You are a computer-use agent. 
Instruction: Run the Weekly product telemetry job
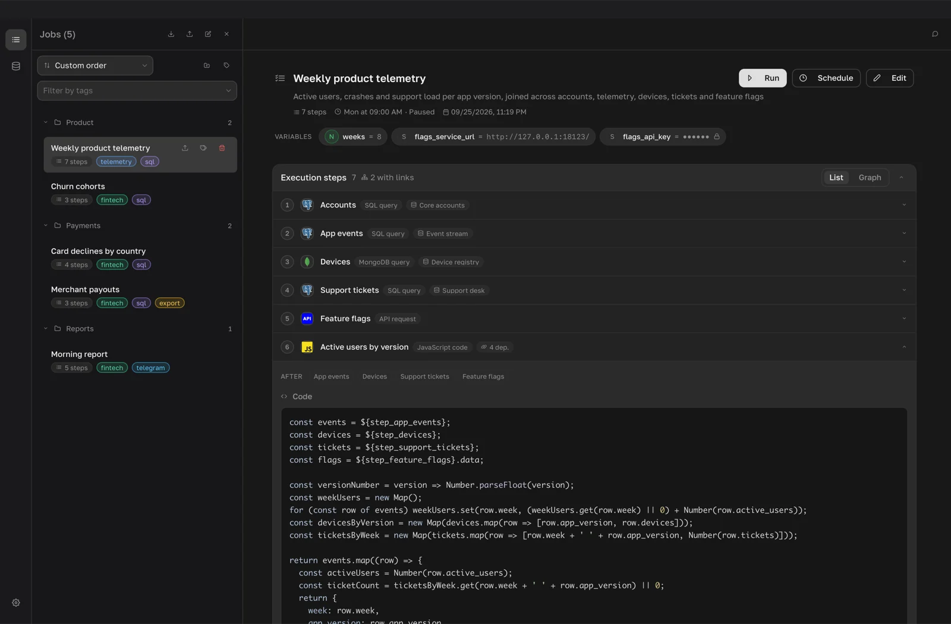pyautogui.click(x=763, y=78)
